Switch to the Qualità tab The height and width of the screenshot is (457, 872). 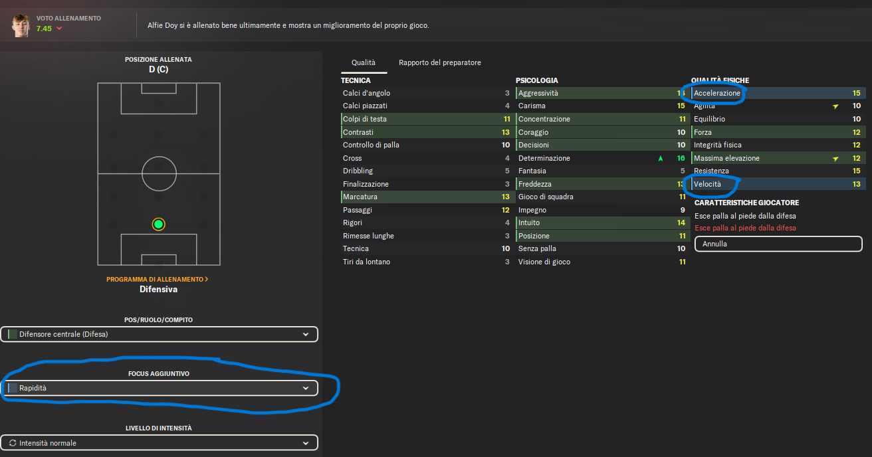[363, 62]
